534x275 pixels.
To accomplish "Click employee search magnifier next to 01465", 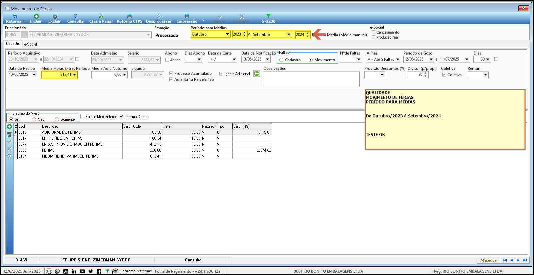I will [x=24, y=35].
